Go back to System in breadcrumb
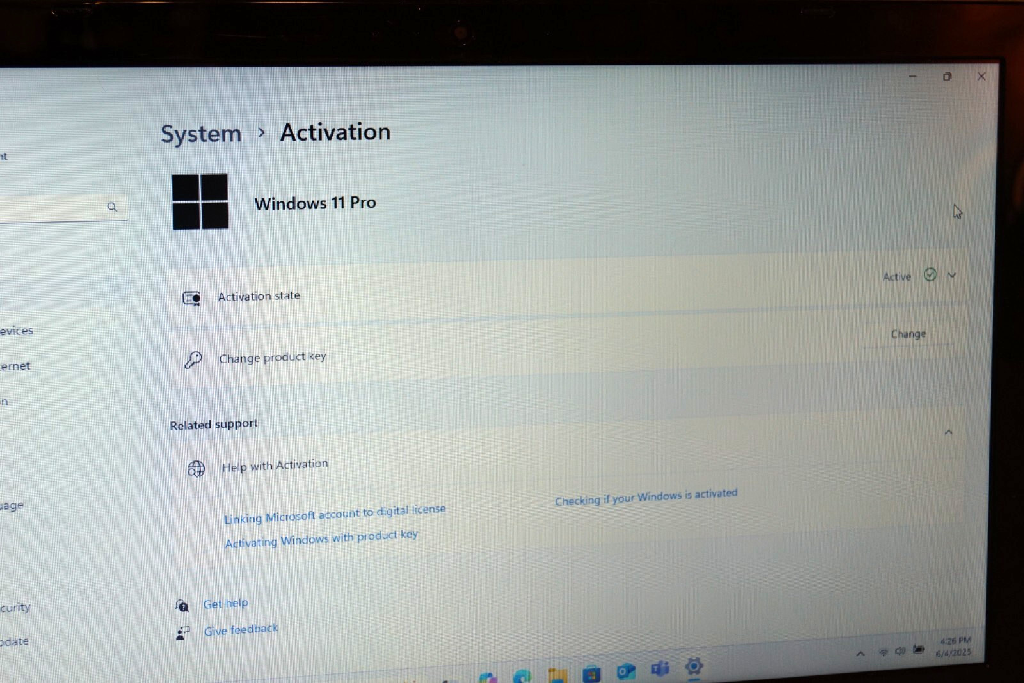 click(x=201, y=134)
